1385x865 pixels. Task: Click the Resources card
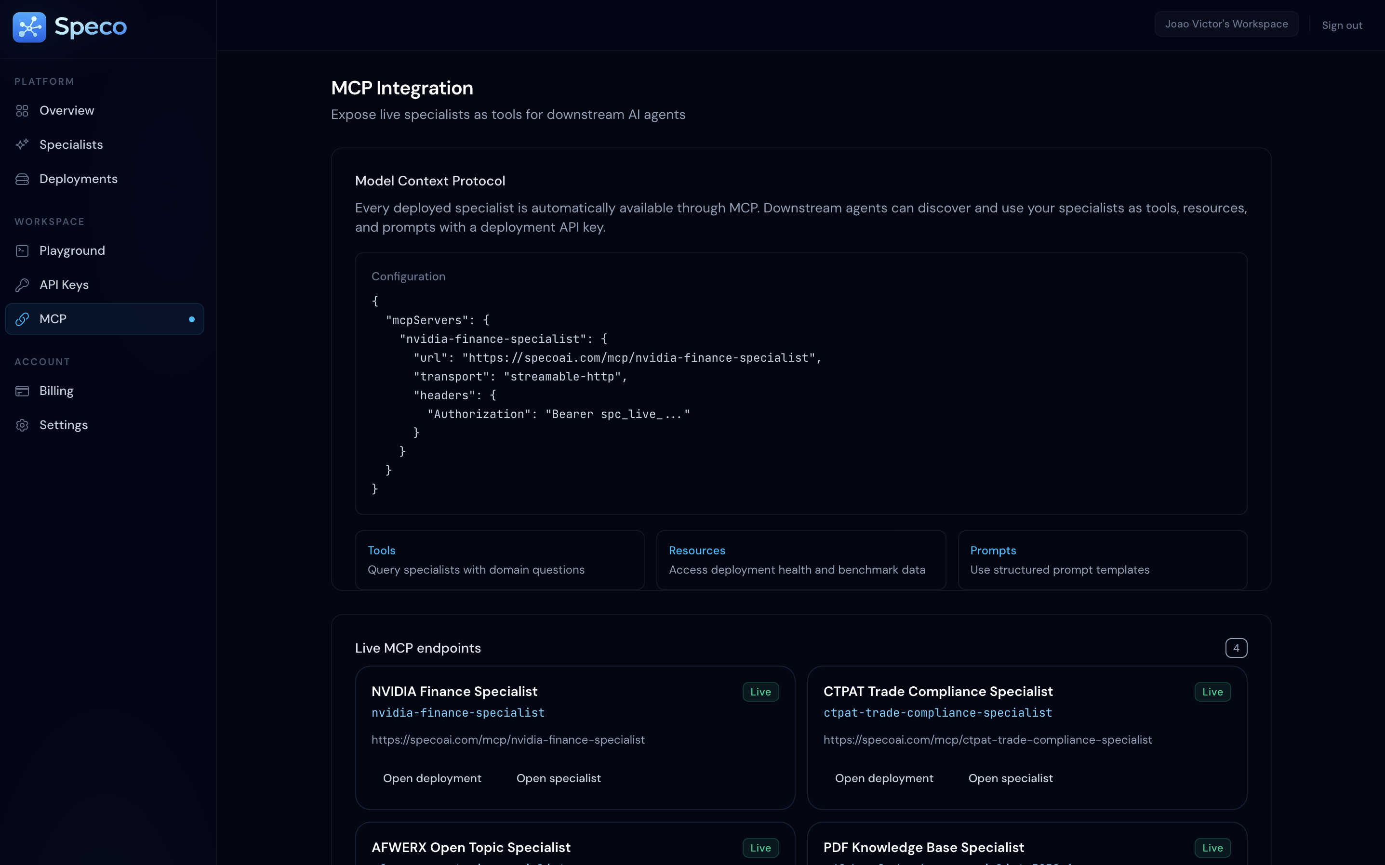pyautogui.click(x=799, y=560)
